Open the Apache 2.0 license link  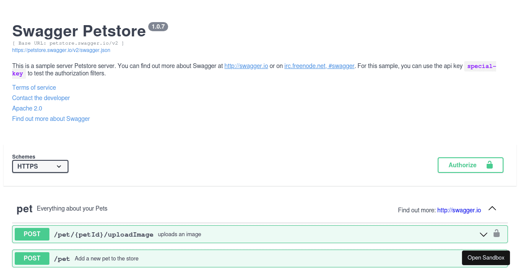27,108
